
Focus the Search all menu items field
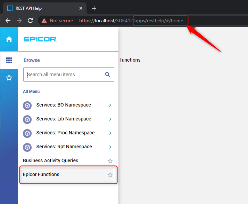(69, 74)
